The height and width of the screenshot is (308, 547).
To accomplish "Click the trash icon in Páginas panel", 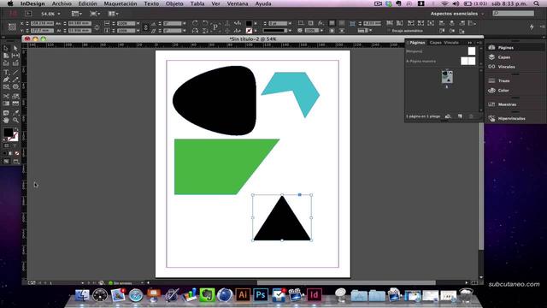I will tap(471, 116).
